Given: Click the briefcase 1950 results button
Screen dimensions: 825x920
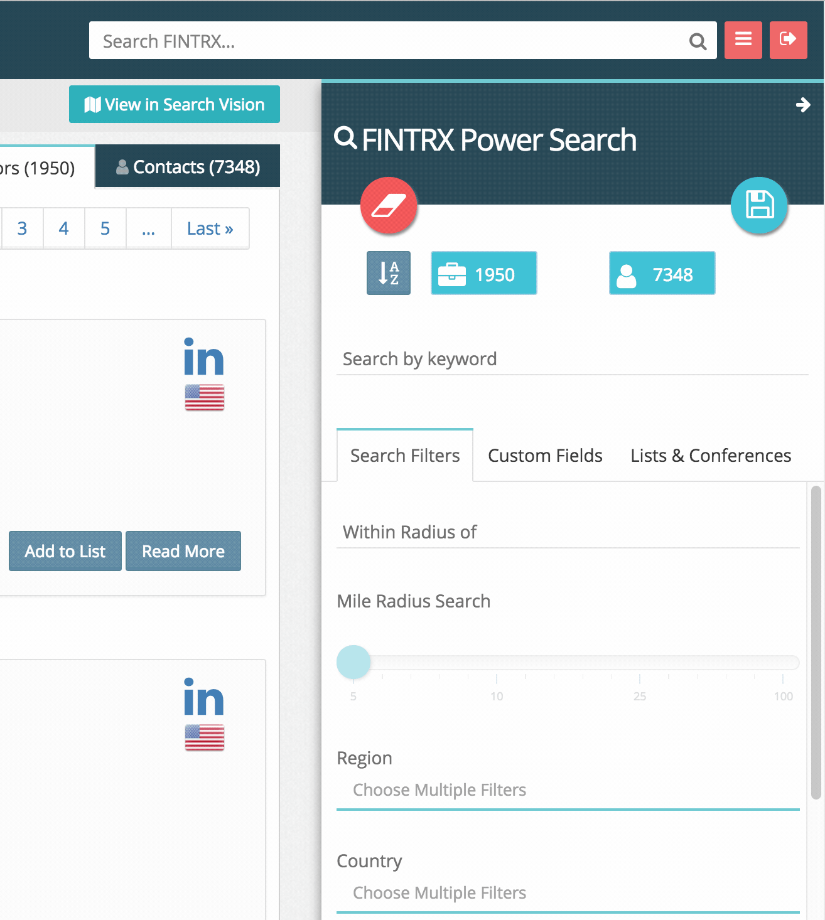Looking at the screenshot, I should point(484,273).
